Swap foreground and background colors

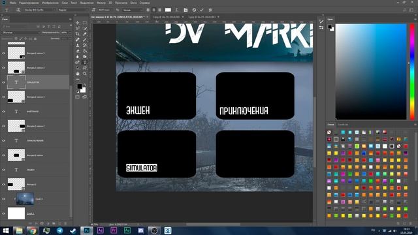click(x=85, y=84)
